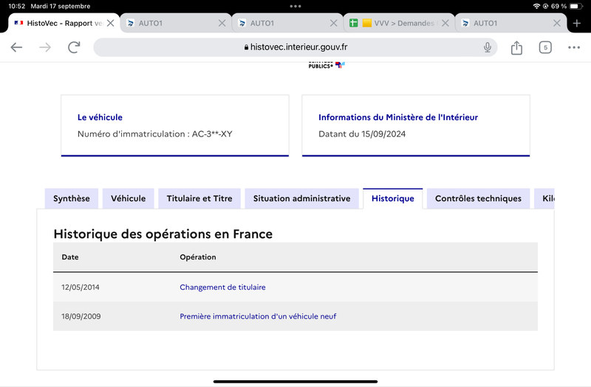
Task: Add a new browser tab
Action: click(577, 24)
